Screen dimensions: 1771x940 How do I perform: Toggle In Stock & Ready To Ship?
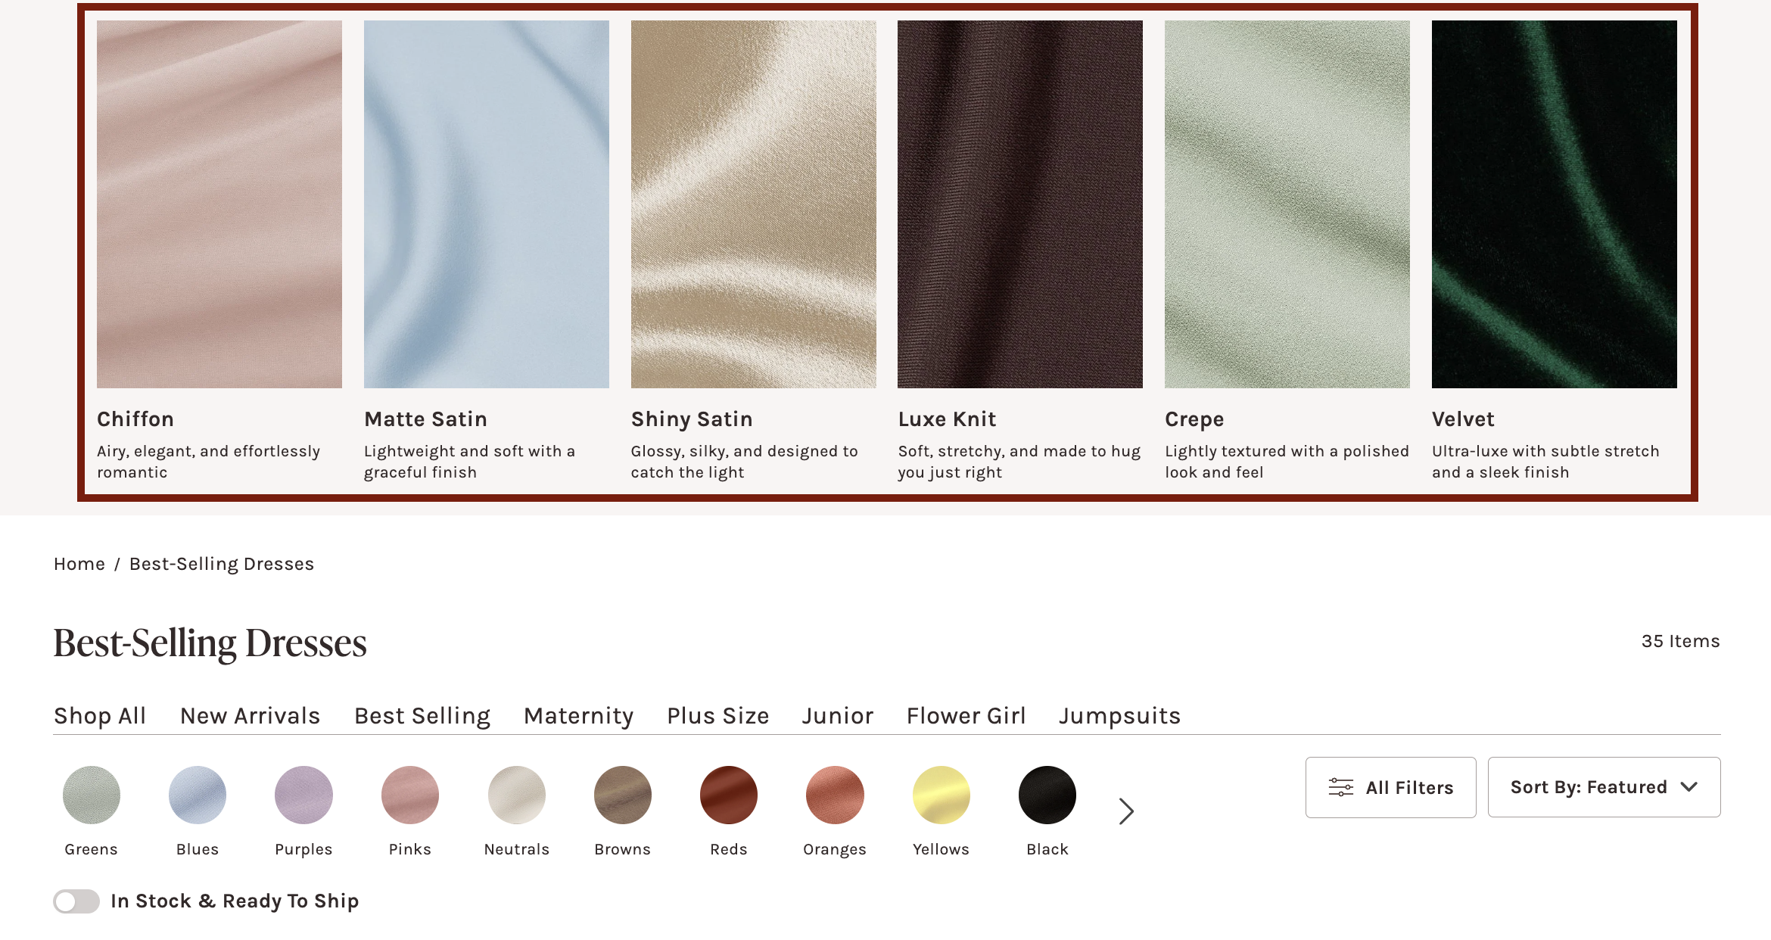[x=76, y=901]
